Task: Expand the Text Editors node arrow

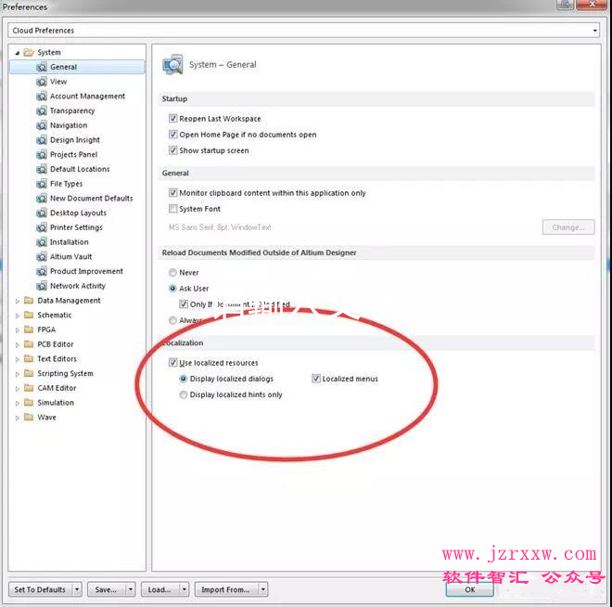Action: 17,359
